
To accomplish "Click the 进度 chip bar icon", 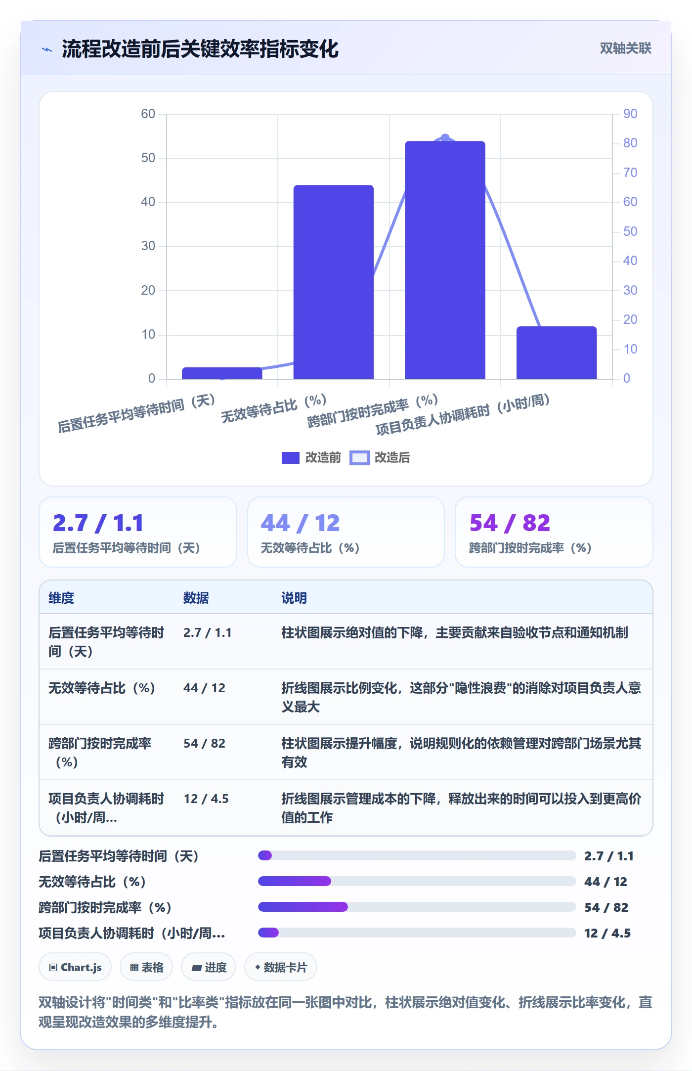I will click(x=197, y=968).
